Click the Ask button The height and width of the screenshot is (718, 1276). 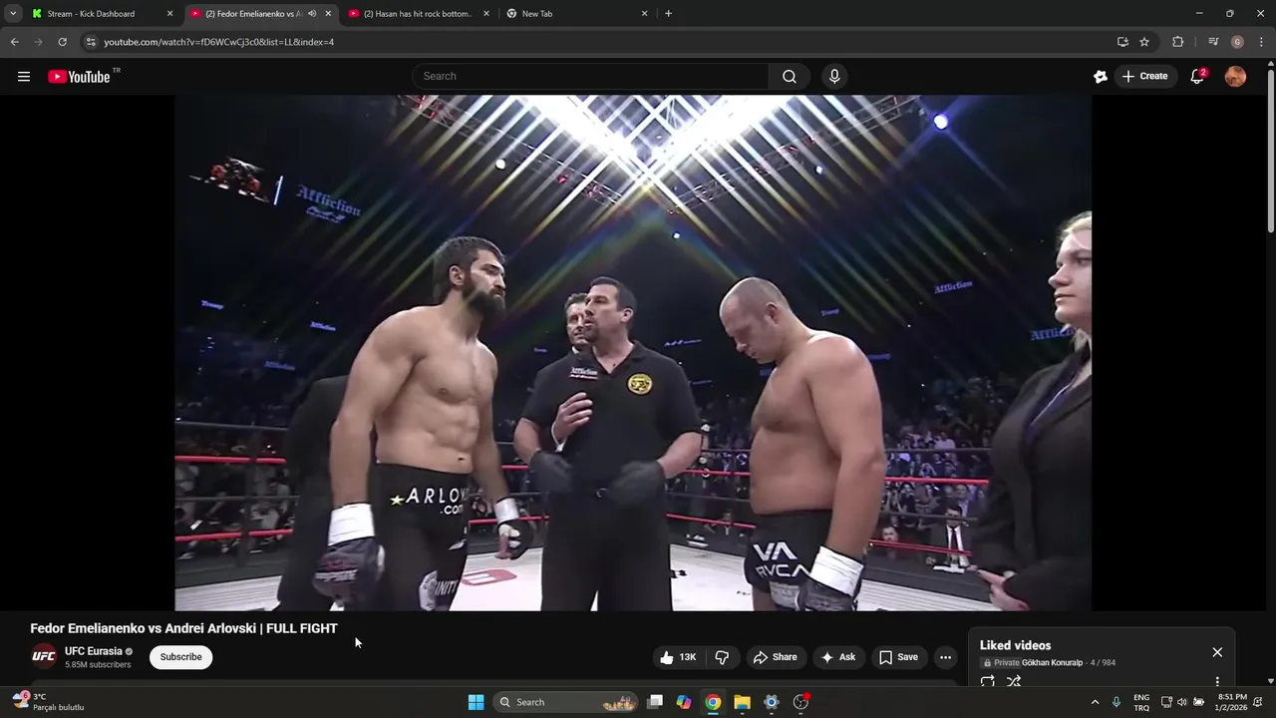[x=837, y=657]
